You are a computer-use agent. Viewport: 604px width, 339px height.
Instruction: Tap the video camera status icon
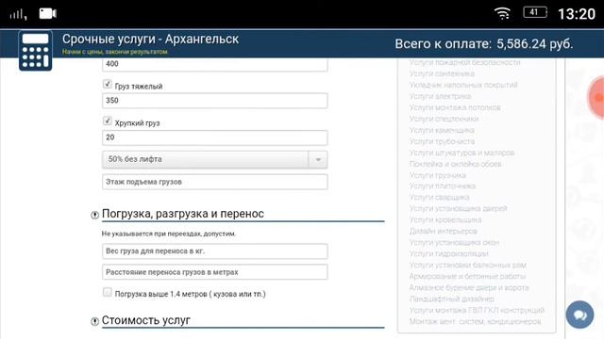(48, 14)
